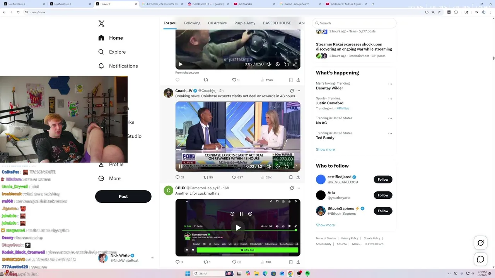This screenshot has height=278, width=495.
Task: Pause the Coinbase Fox Business video
Action: 181,167
